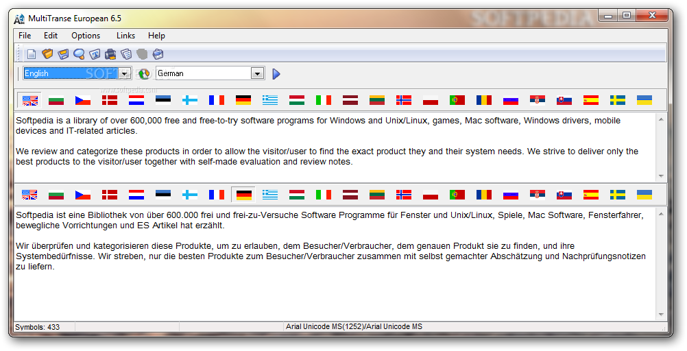
Task: Click the letter T font toolbar icon
Action: tap(95, 54)
